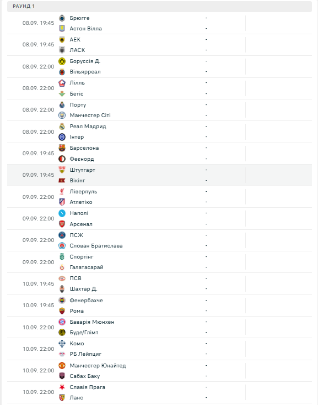Open the Фенербахче team link
The image size is (318, 405).
pyautogui.click(x=87, y=301)
